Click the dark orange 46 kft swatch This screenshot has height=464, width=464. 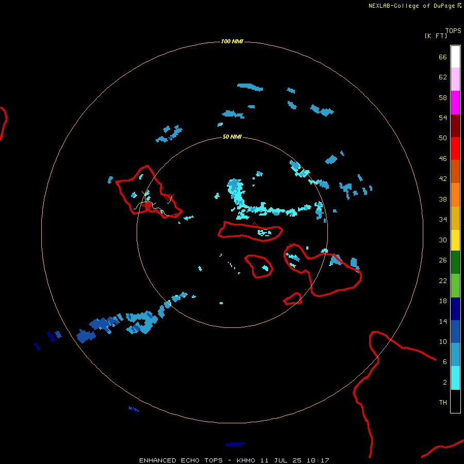coord(455,172)
